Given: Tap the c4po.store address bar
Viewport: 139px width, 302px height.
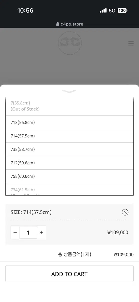Looking at the screenshot, I should click(69, 24).
